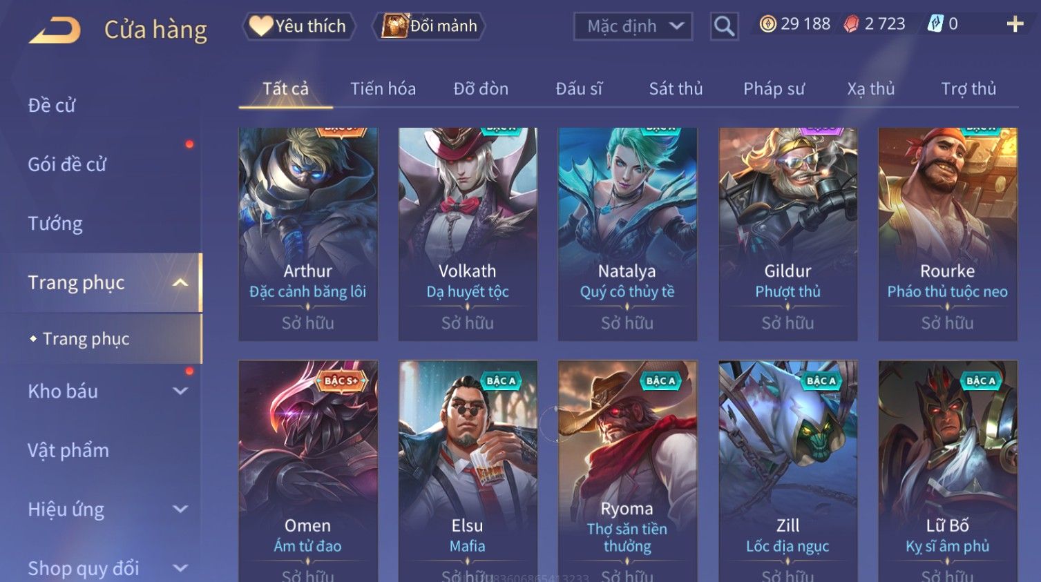The height and width of the screenshot is (582, 1041).
Task: Tap the gold coin balance icon
Action: coord(767,24)
